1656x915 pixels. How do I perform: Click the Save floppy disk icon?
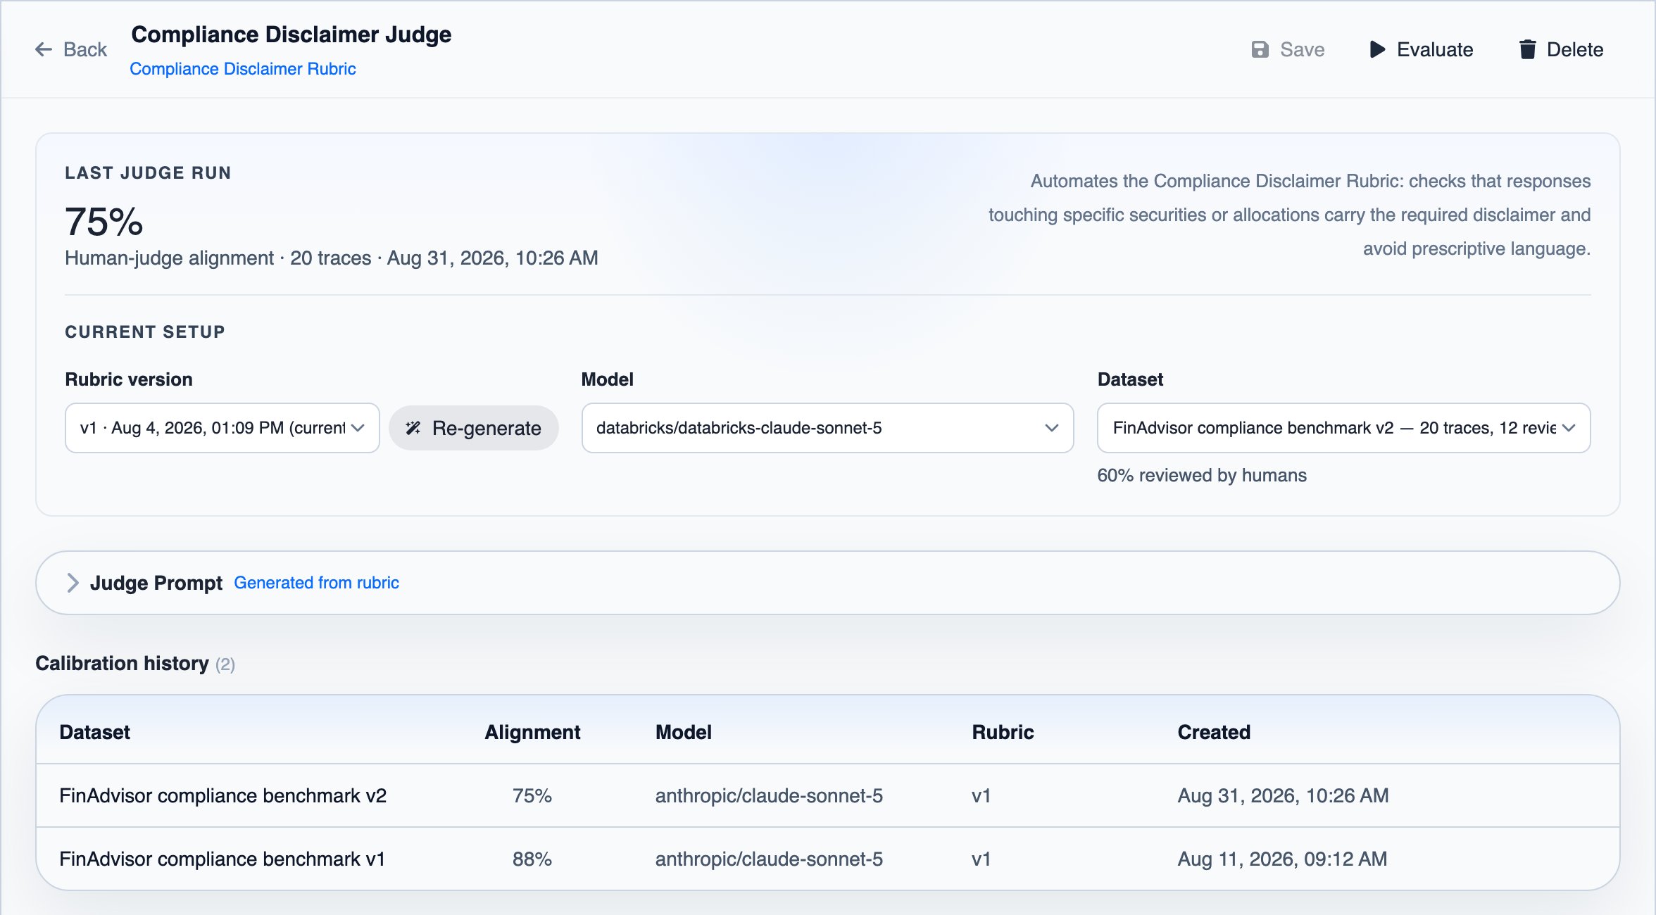tap(1260, 49)
